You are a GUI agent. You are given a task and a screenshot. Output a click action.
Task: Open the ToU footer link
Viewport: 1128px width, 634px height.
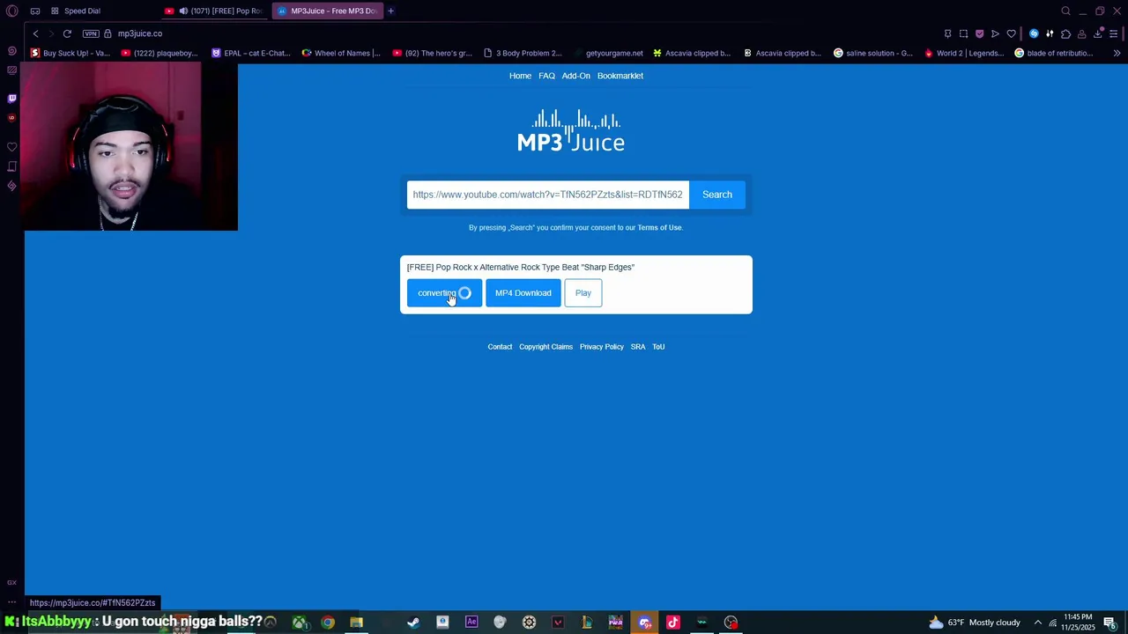(x=658, y=347)
